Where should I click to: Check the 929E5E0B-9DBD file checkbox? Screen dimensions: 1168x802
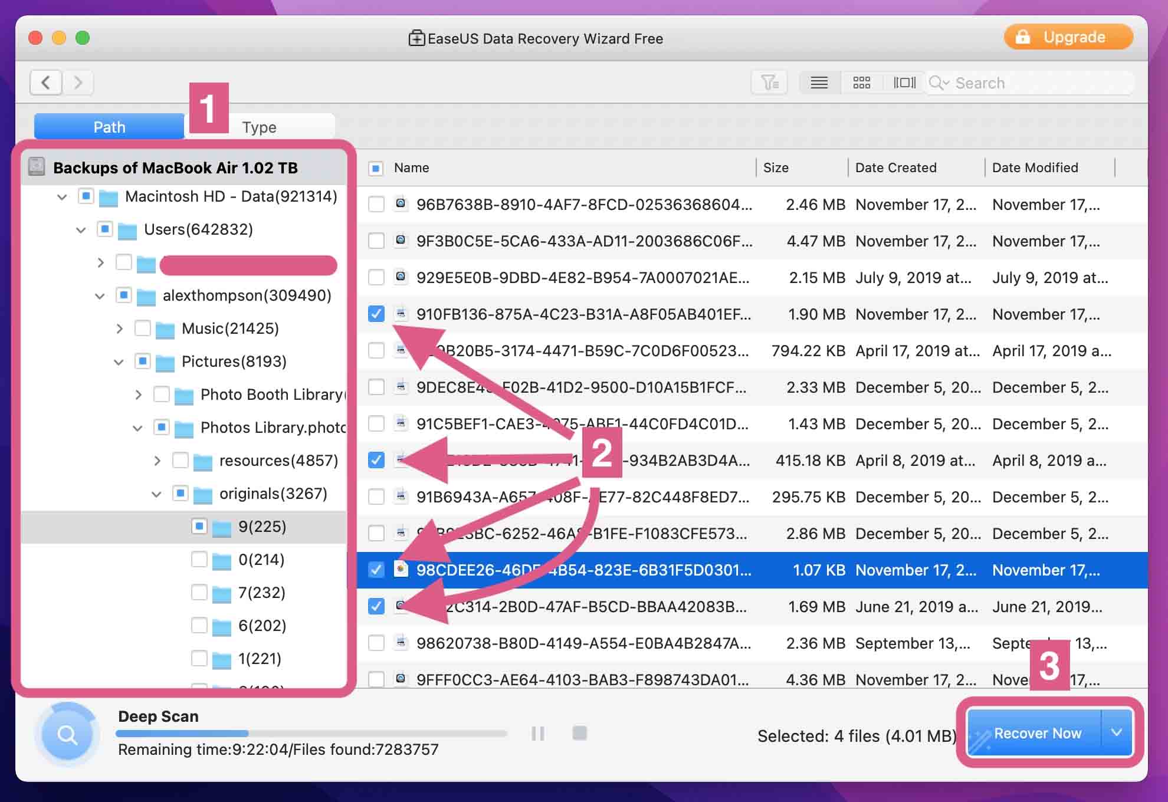(x=376, y=277)
